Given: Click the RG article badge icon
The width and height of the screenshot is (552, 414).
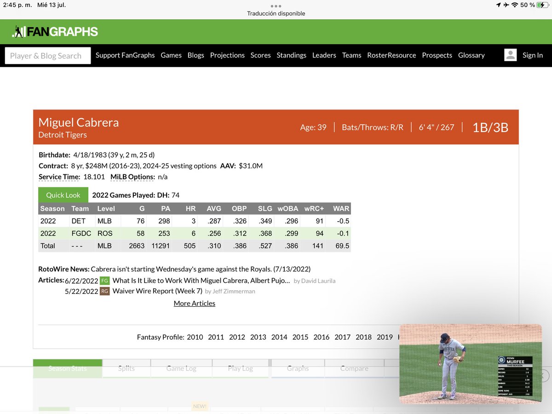Looking at the screenshot, I should pos(105,291).
